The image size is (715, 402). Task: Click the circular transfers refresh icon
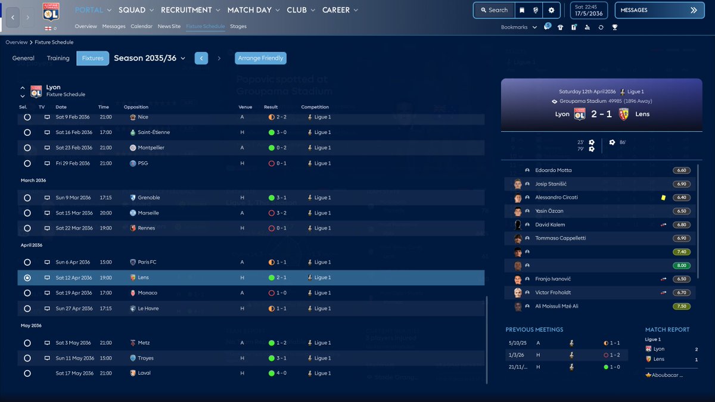601,27
